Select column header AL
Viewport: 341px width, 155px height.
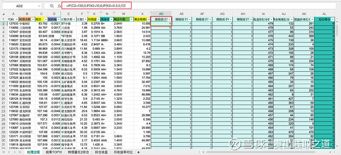(324, 14)
